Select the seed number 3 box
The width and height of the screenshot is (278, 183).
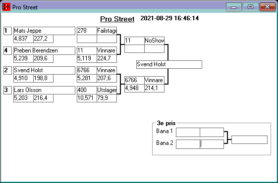[x=7, y=90]
